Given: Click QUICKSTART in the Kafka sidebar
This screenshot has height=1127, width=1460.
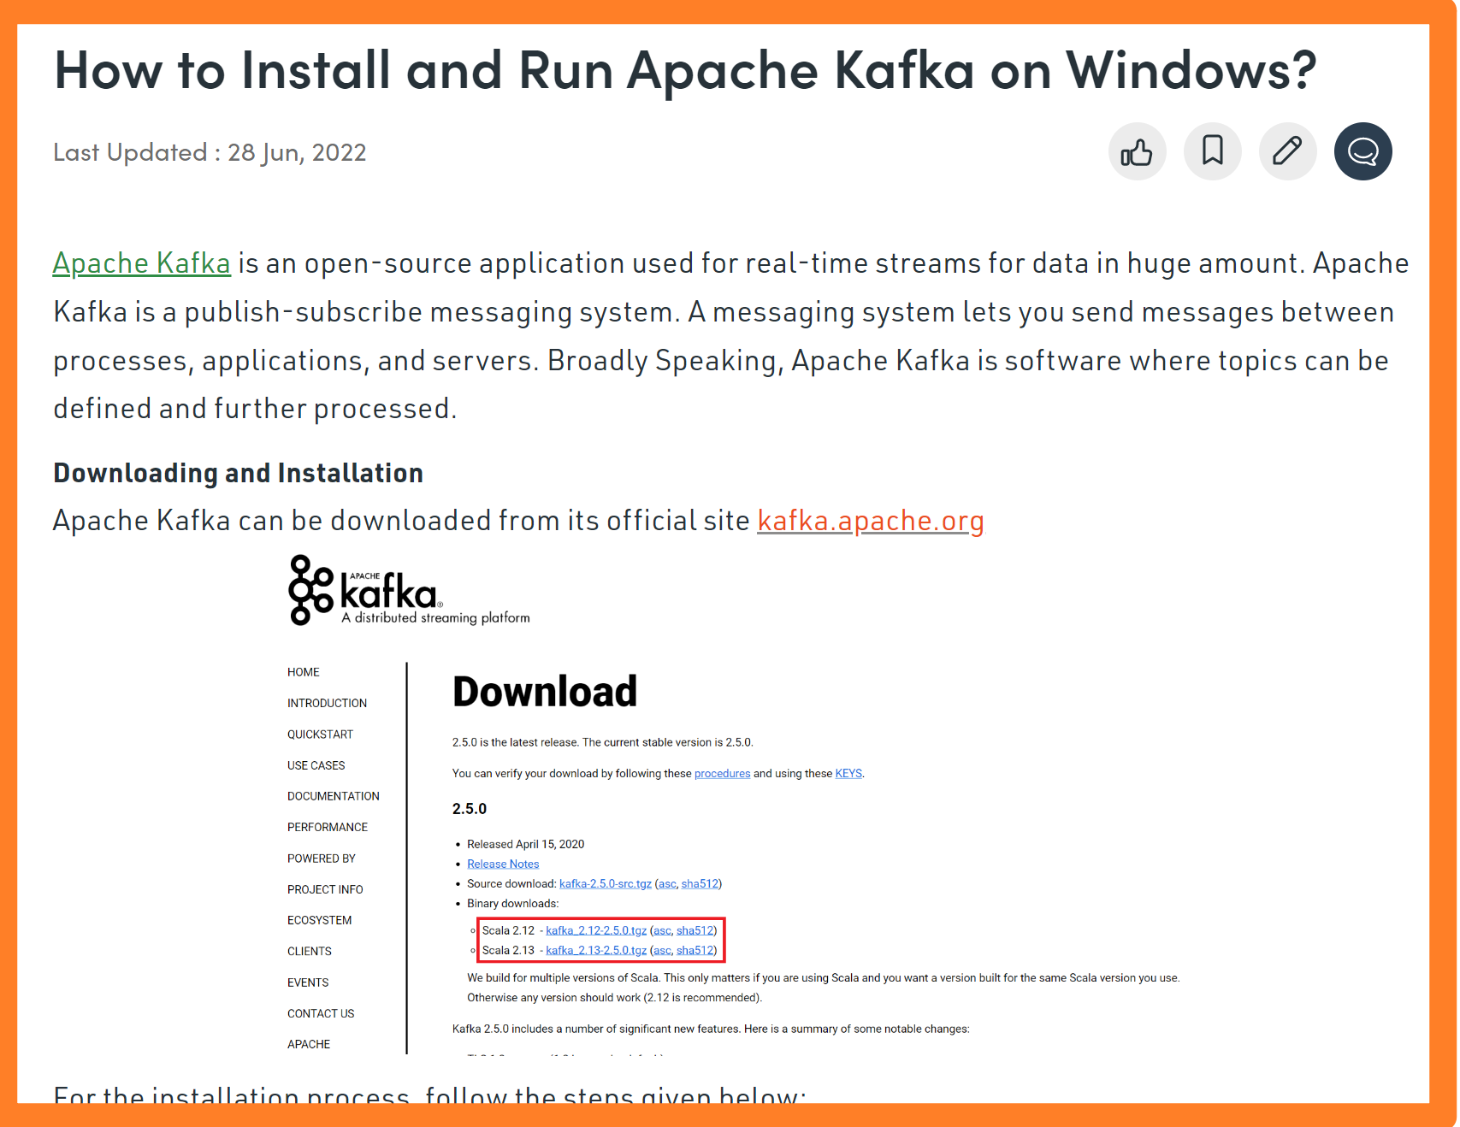Looking at the screenshot, I should tap(320, 735).
